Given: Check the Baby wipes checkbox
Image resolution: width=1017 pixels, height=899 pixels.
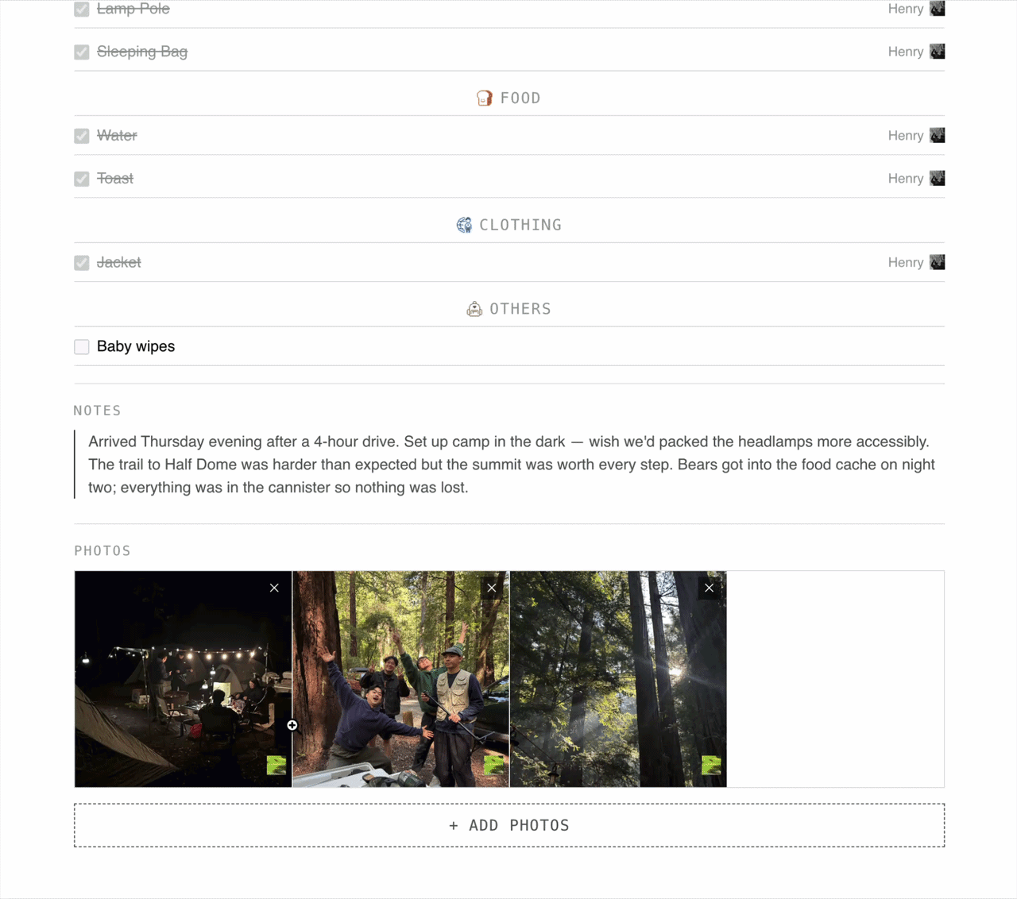Looking at the screenshot, I should (82, 347).
